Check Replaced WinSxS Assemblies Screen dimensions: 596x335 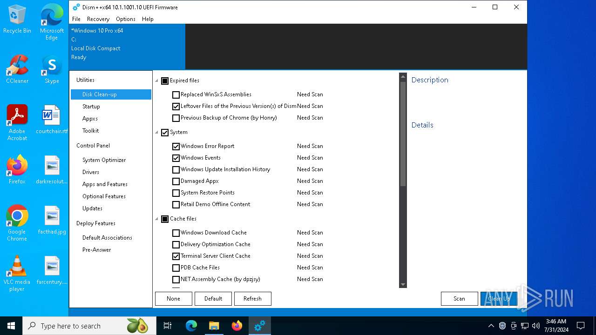(x=176, y=95)
